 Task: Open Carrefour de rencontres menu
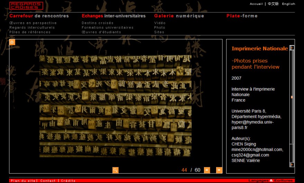pyautogui.click(x=39, y=16)
